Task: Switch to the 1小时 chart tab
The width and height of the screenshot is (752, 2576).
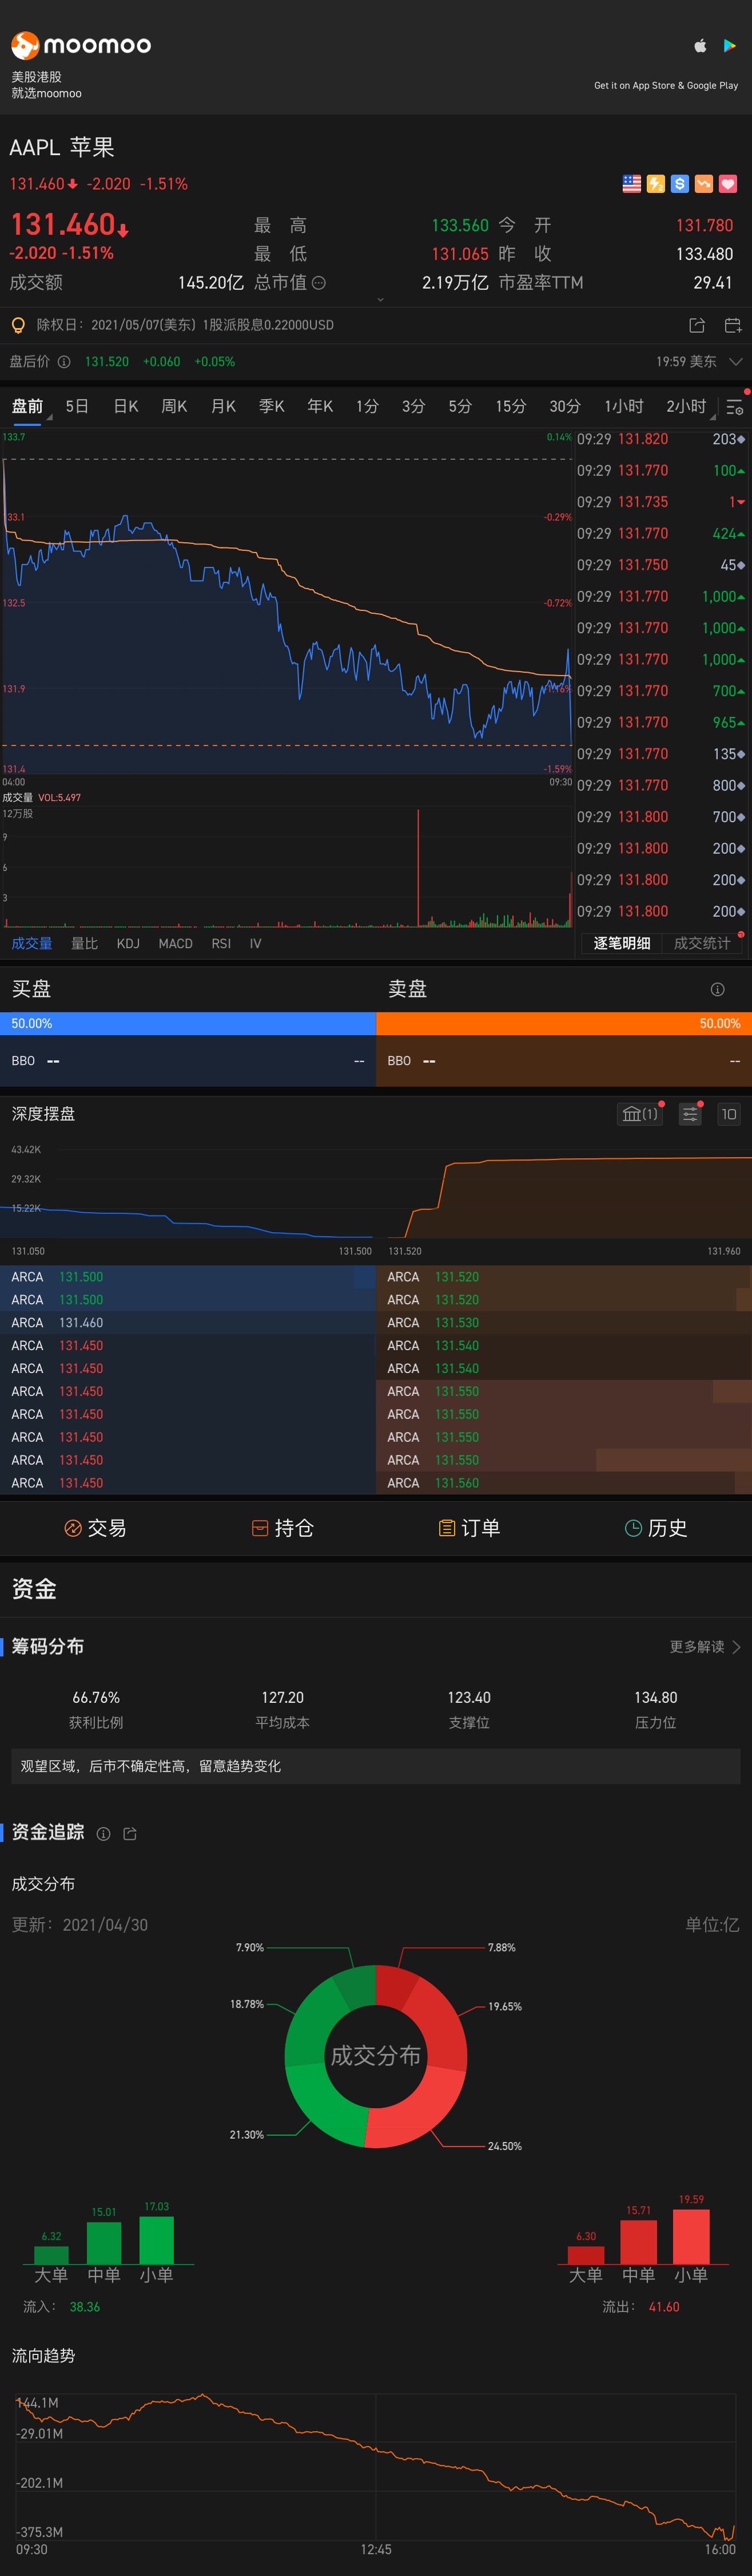Action: [x=623, y=406]
